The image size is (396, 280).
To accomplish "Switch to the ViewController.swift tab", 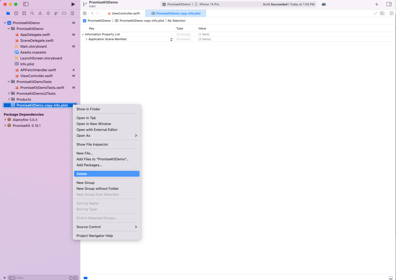I will [x=124, y=13].
